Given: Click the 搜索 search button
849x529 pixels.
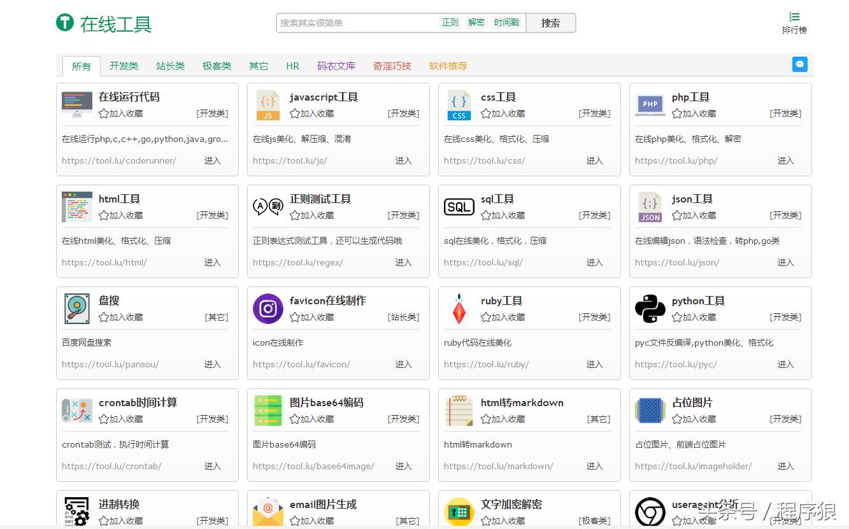Looking at the screenshot, I should (550, 23).
